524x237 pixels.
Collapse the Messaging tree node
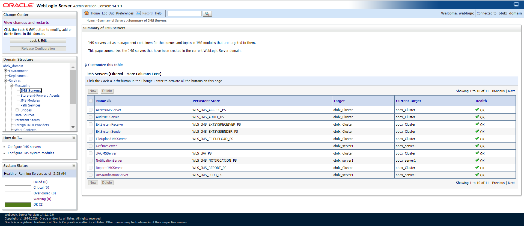[x=11, y=85]
